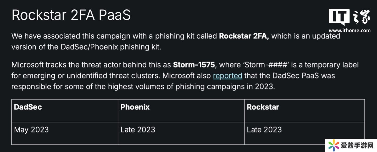
Task: Click the 'reported' hyperlink
Action: (x=228, y=76)
